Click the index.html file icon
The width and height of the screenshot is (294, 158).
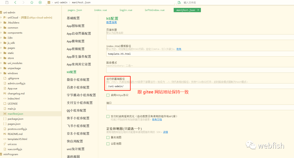(5, 98)
